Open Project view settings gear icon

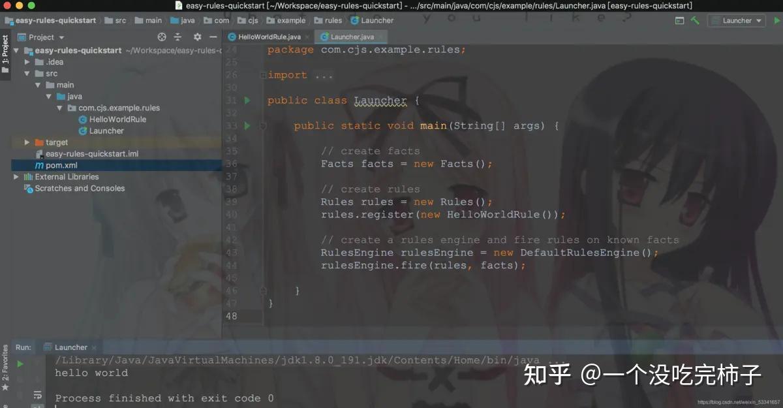point(197,37)
